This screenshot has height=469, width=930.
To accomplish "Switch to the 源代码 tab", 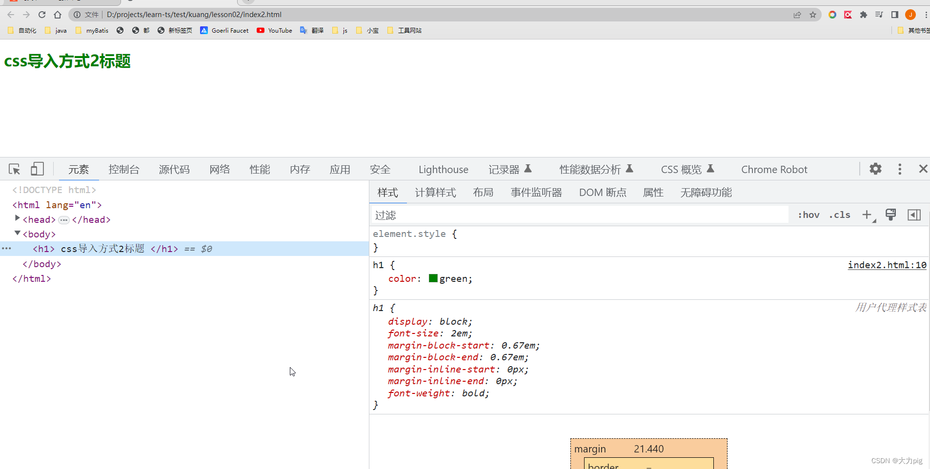I will pos(174,169).
